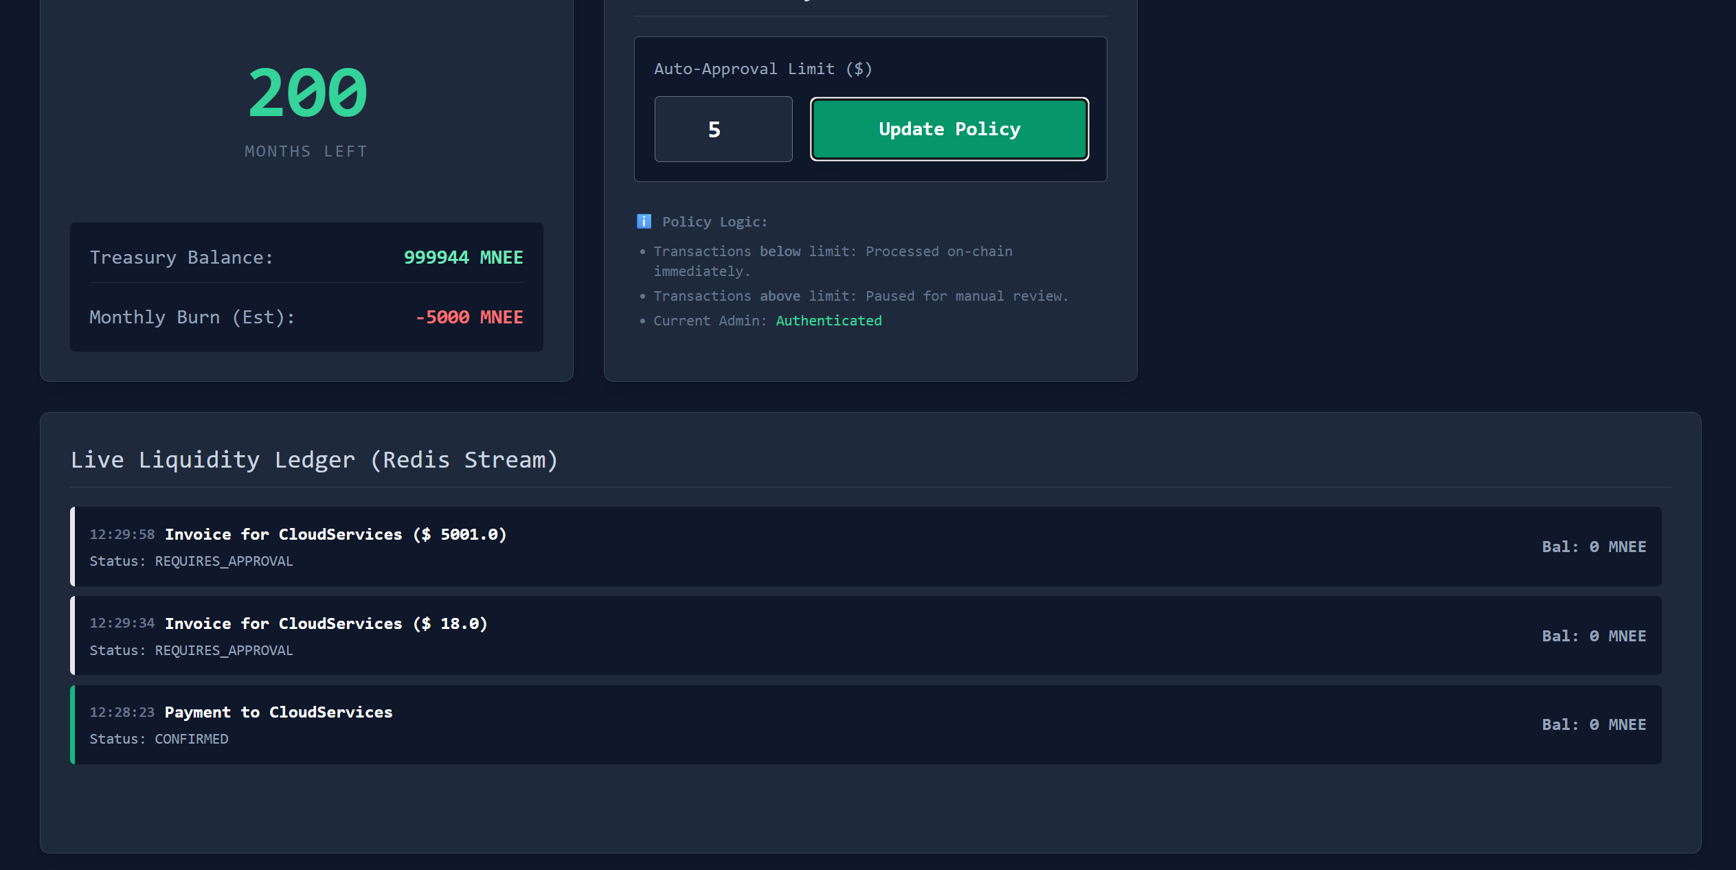The height and width of the screenshot is (870, 1736).
Task: Click Bal: 0 MNEE on the confirmed payment
Action: pyautogui.click(x=1593, y=724)
